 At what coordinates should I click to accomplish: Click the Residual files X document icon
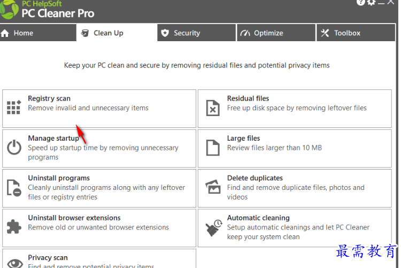213,108
